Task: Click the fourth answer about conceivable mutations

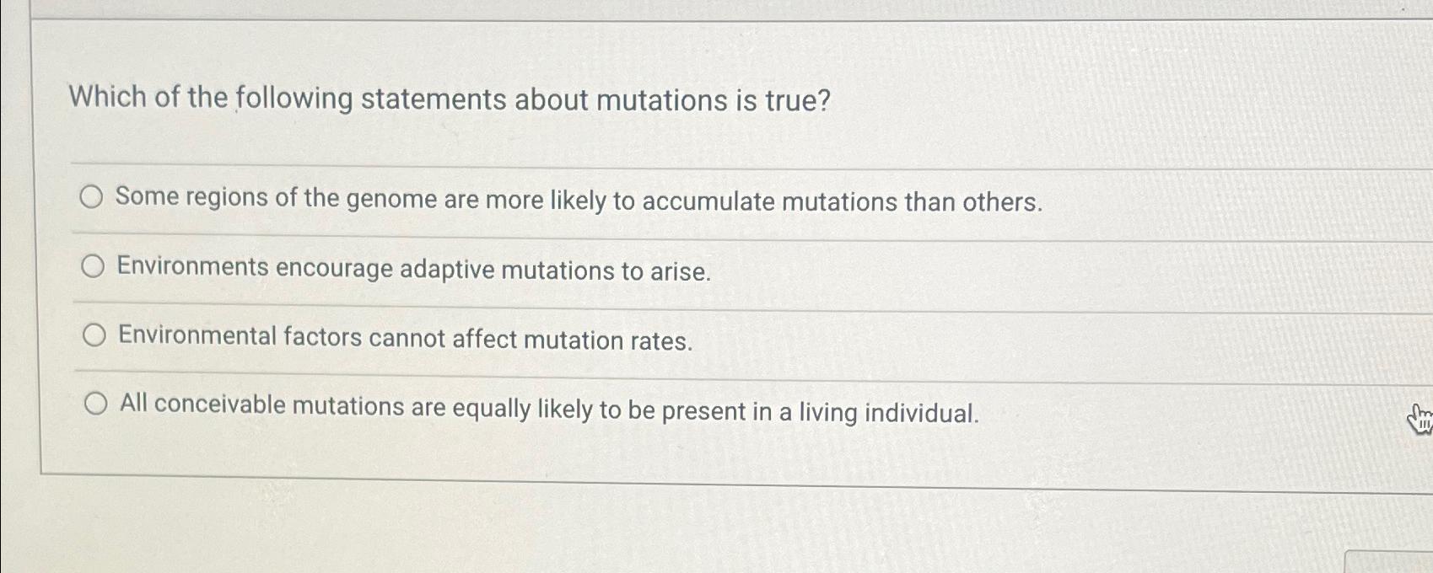Action: 547,408
